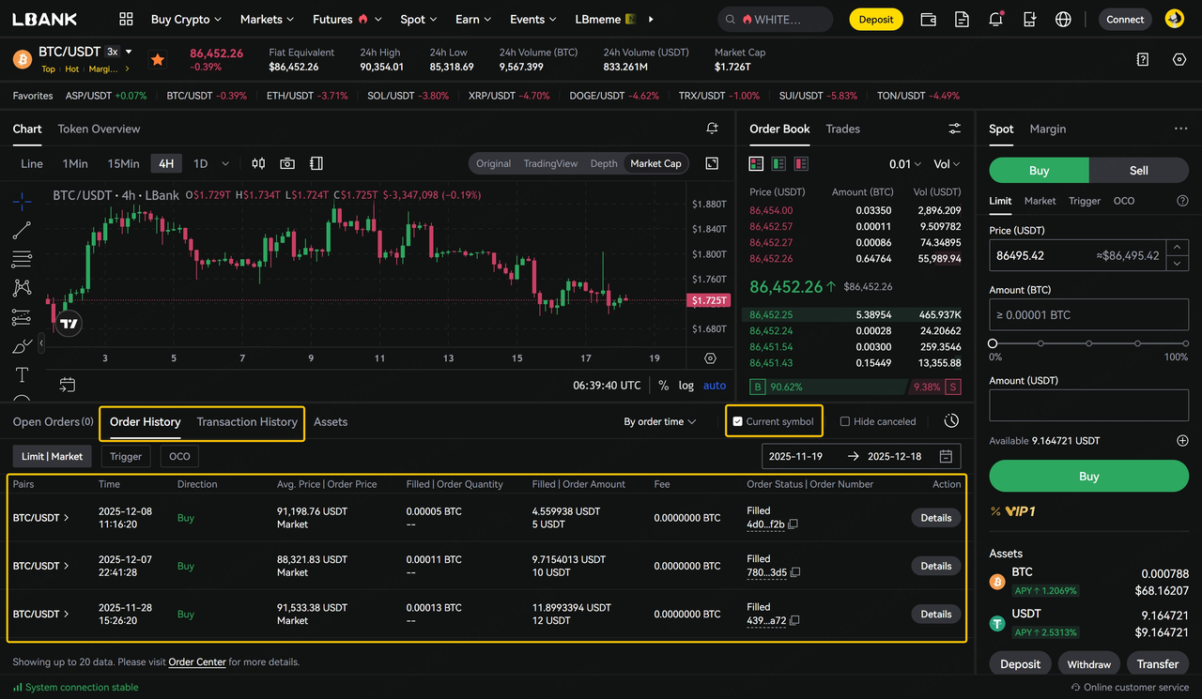Image resolution: width=1202 pixels, height=699 pixels.
Task: Open the language globe icon
Action: [x=1063, y=19]
